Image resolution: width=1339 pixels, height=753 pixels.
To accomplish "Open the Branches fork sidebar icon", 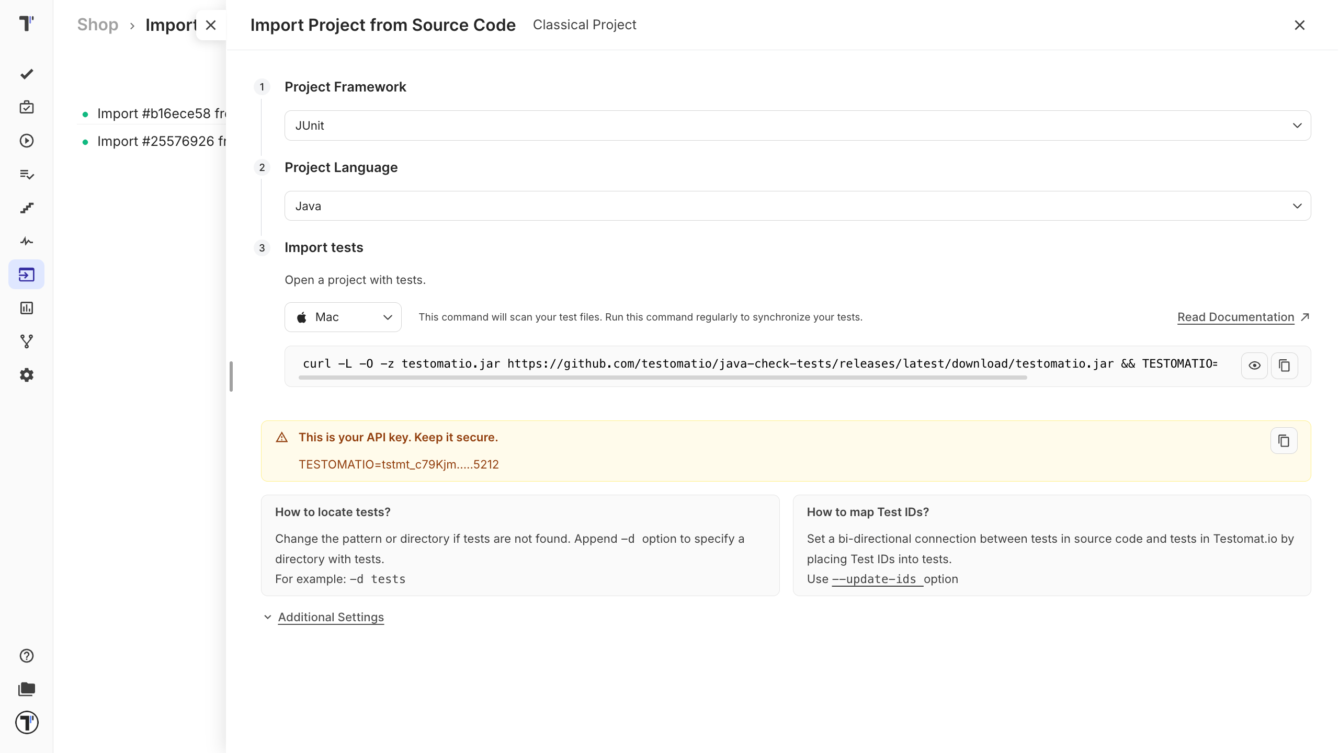I will tap(27, 341).
